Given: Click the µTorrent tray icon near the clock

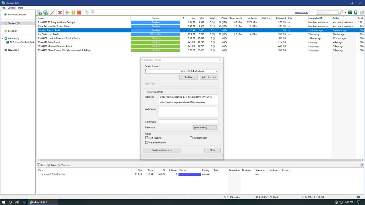Looking at the screenshot, I should click(x=336, y=202).
